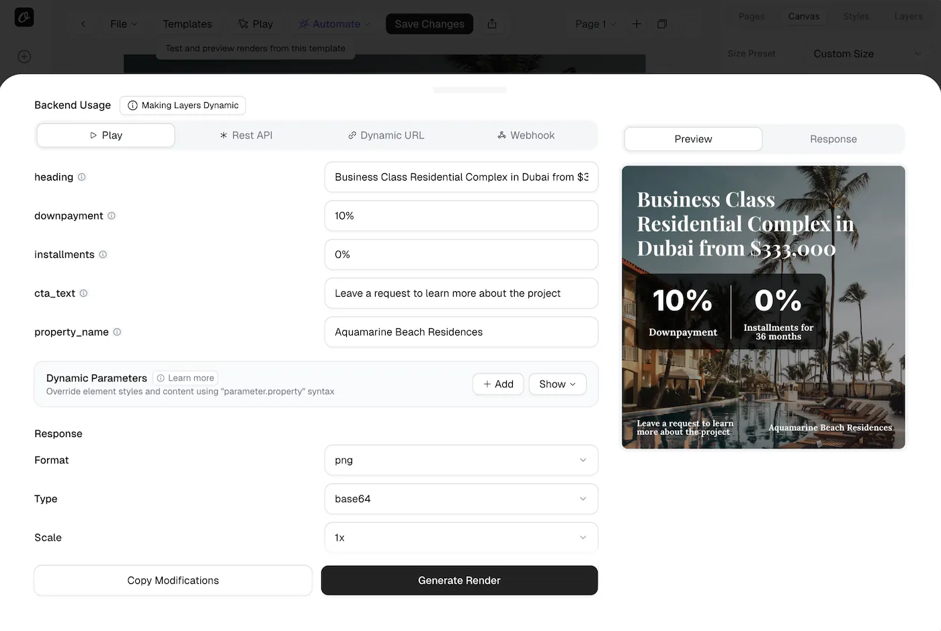Click the cta_text input field
The image size is (941, 631).
pos(461,293)
